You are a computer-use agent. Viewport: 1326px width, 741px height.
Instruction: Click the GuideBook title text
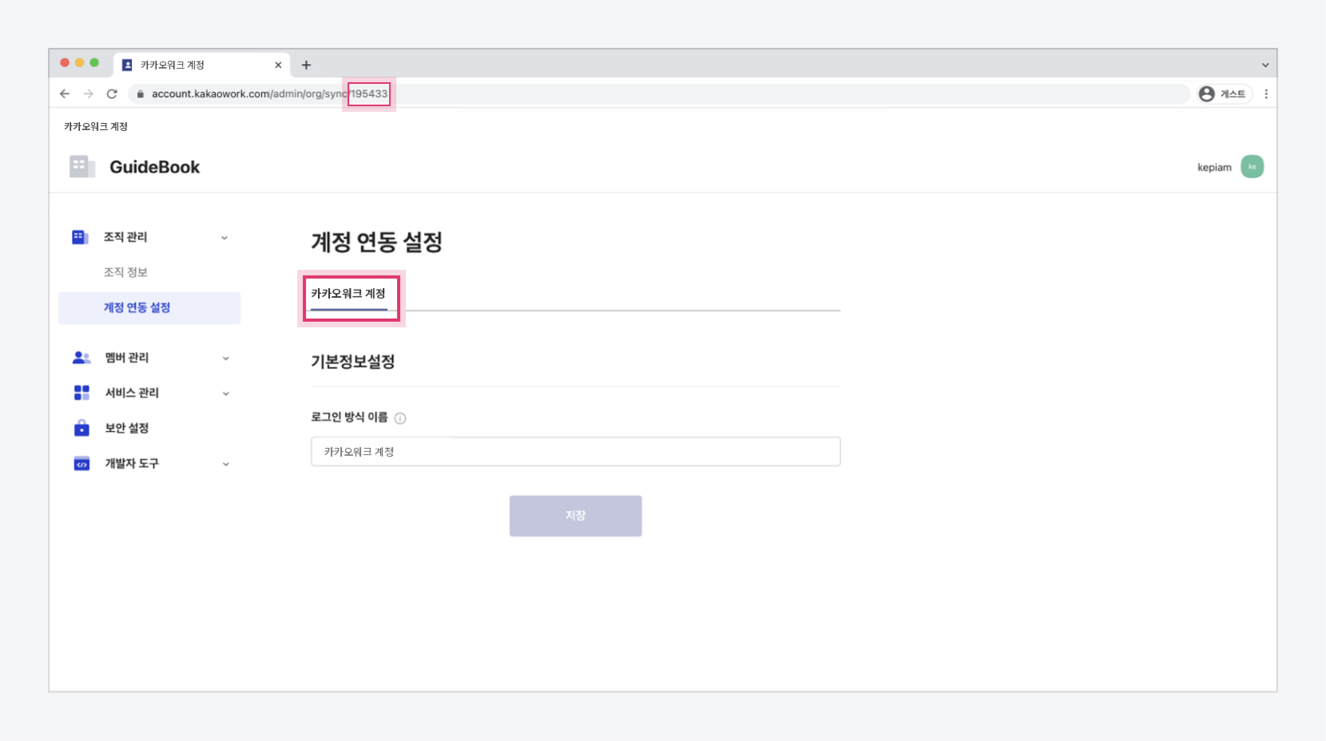(154, 167)
